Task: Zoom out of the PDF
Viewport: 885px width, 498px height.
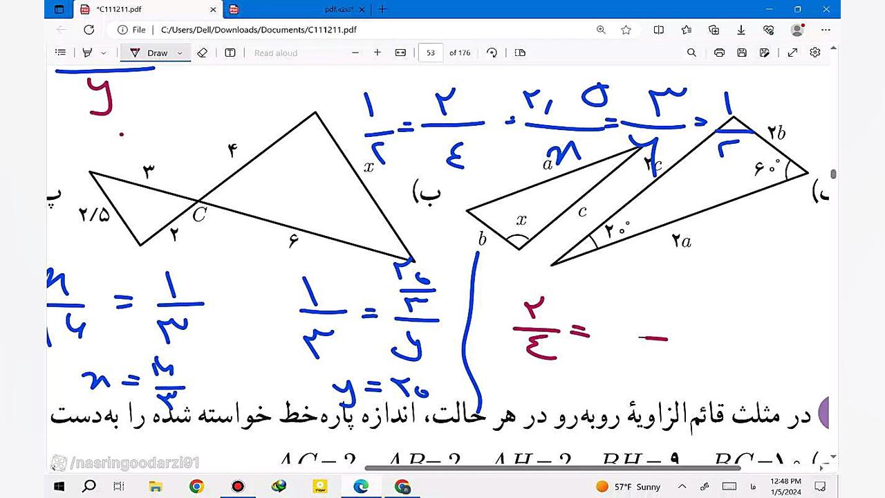Action: [x=355, y=53]
